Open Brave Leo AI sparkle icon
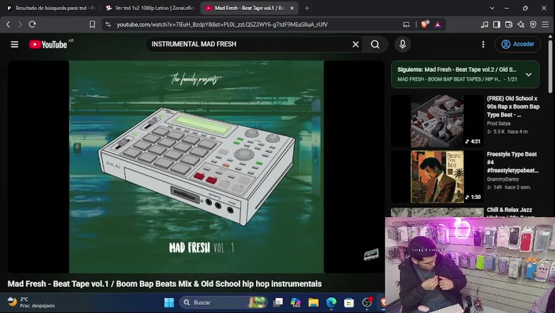The height and width of the screenshot is (313, 555). point(521,24)
